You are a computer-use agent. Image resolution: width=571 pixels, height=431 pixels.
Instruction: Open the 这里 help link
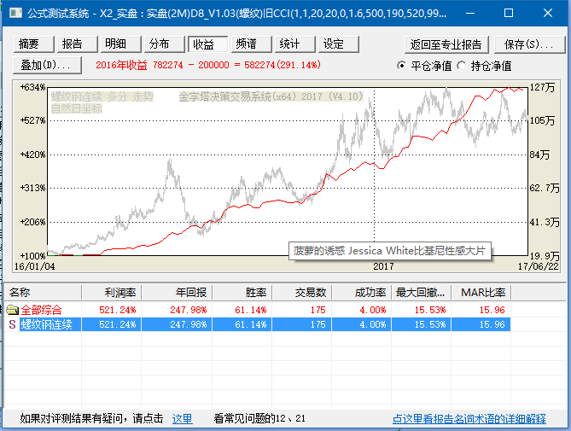pyautogui.click(x=183, y=419)
